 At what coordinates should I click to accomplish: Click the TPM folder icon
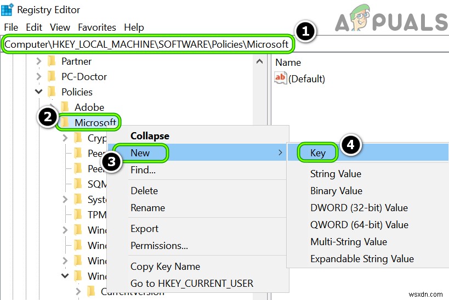pos(78,214)
